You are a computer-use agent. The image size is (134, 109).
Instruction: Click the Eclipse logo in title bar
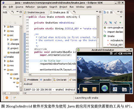tap(3, 3)
